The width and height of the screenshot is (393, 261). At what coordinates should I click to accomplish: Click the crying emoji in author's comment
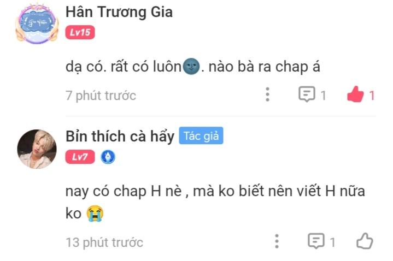[x=95, y=213]
